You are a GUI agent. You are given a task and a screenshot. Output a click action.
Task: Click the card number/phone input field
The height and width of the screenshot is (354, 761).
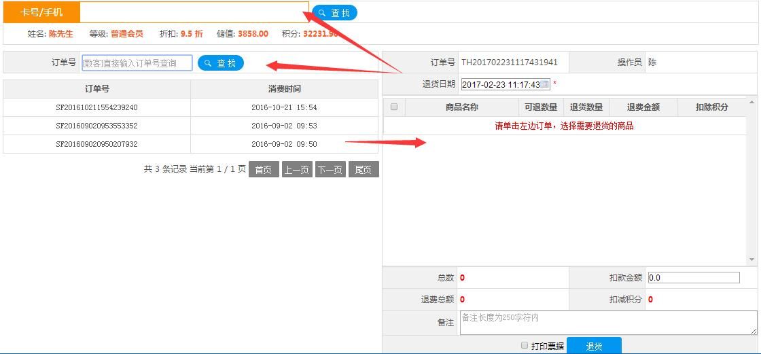tap(194, 12)
